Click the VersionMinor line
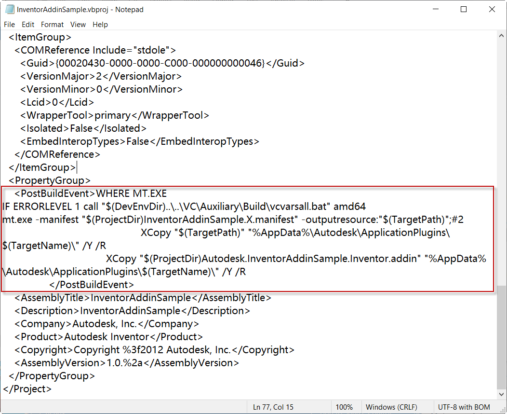 coord(101,89)
